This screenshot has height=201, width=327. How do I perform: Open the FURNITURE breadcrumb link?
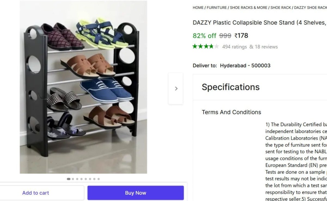(x=217, y=7)
